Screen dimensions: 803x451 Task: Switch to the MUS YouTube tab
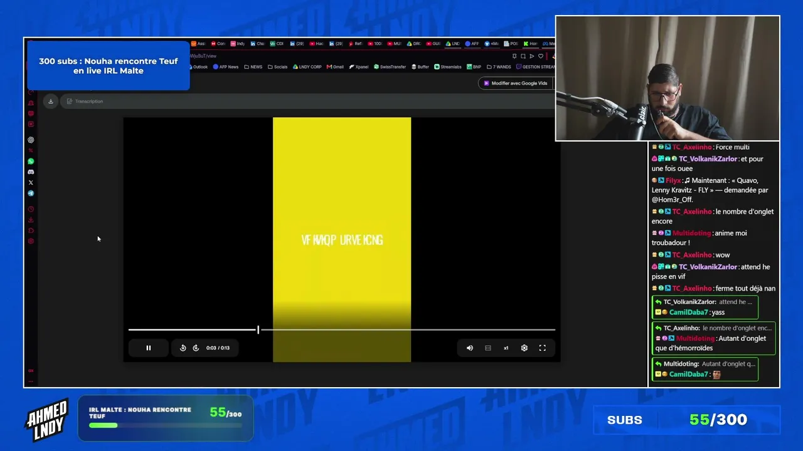(394, 44)
